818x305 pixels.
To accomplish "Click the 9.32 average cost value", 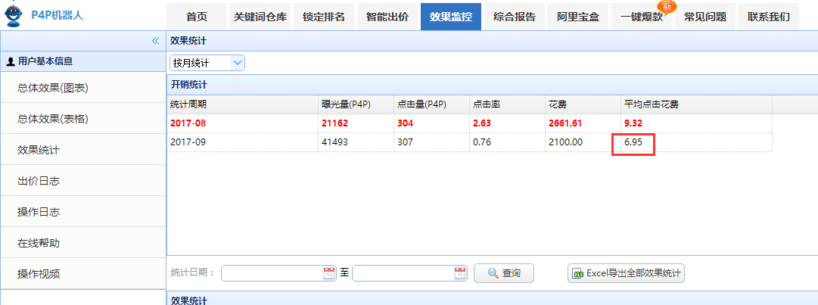I will click(x=633, y=123).
